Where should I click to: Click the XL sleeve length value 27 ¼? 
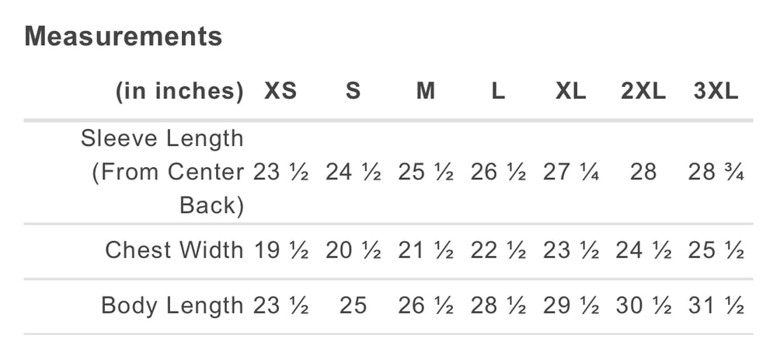click(571, 172)
